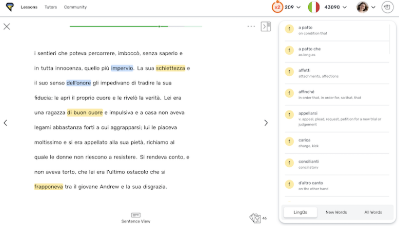This screenshot has height=226, width=399.
Task: Click the streak x2 coin icon
Action: pos(277,7)
